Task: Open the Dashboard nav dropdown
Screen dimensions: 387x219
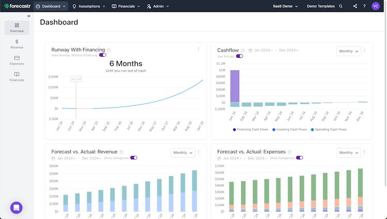Action: tap(51, 6)
